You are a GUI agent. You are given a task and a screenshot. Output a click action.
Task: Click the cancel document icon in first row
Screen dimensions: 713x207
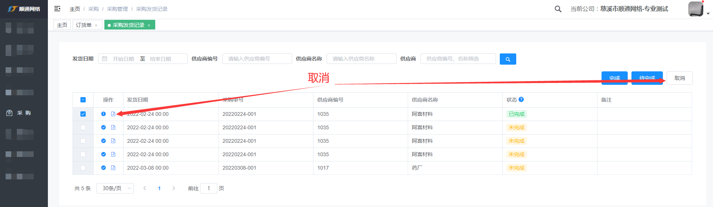113,114
